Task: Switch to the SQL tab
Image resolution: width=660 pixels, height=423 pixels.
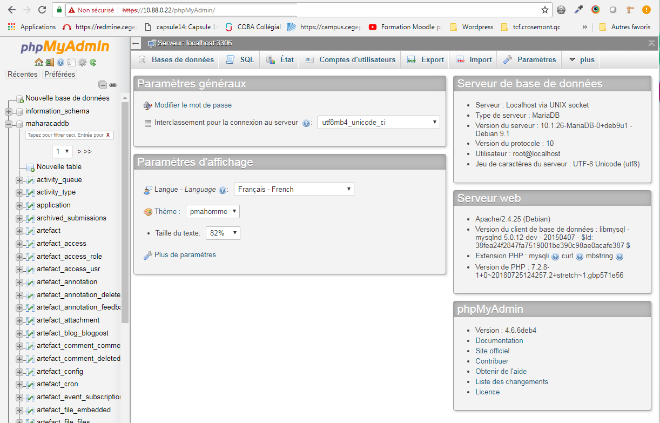Action: point(240,60)
